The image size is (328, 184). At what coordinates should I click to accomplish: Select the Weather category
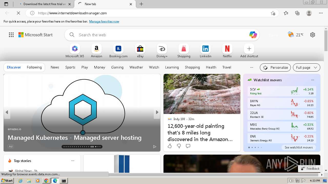136,67
